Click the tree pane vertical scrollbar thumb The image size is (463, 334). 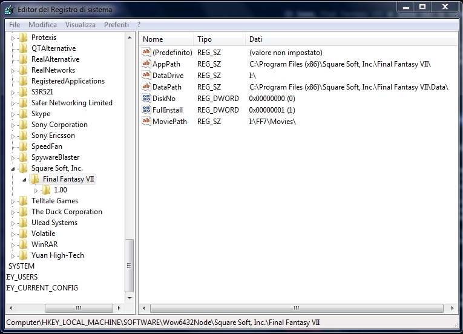point(129,265)
